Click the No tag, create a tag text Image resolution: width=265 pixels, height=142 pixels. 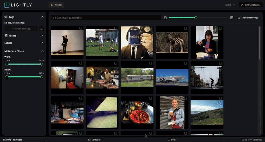(x=15, y=23)
